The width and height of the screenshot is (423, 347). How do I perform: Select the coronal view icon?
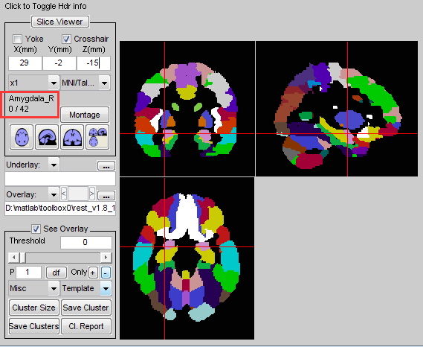[72, 137]
